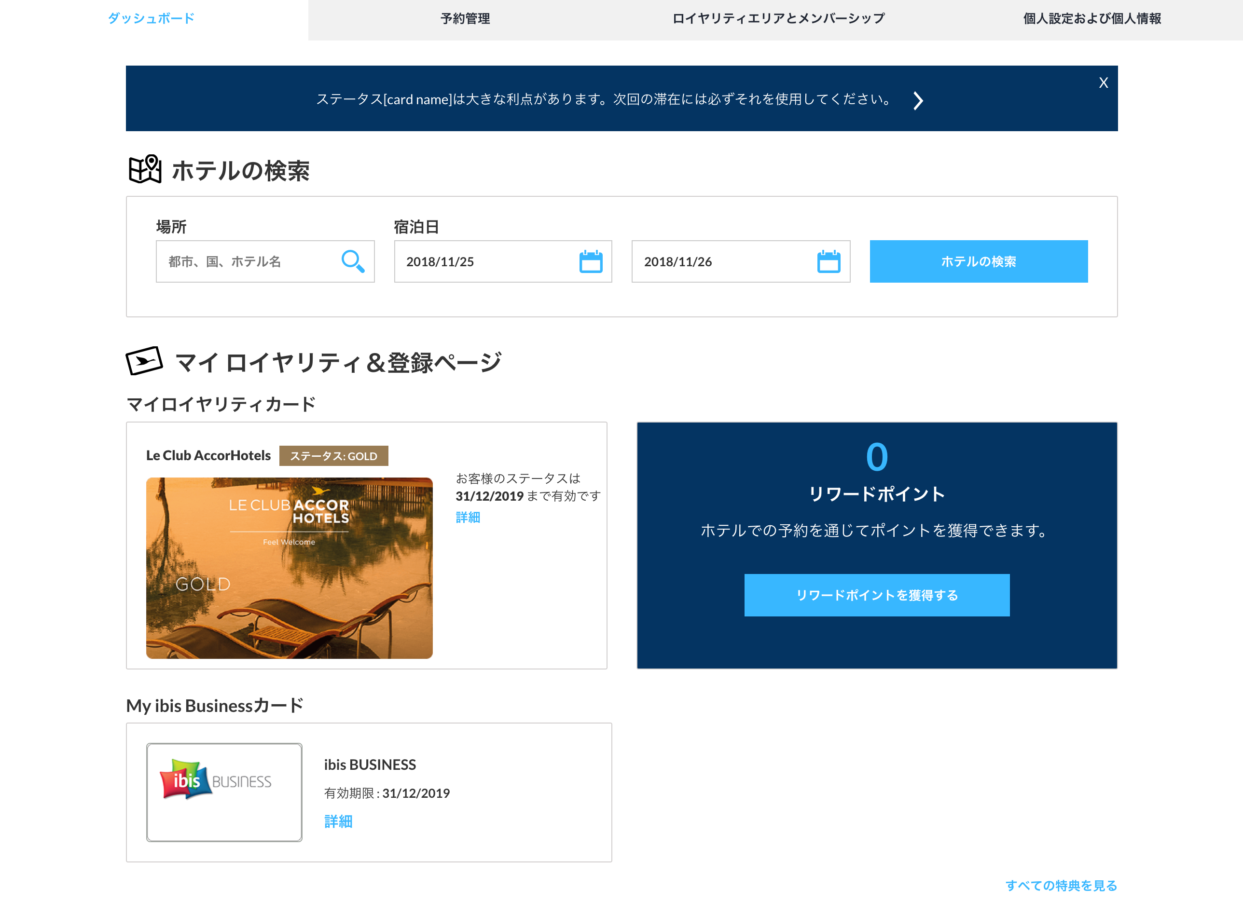Click リワードポイントを獲得する button
1243x915 pixels.
tap(877, 595)
